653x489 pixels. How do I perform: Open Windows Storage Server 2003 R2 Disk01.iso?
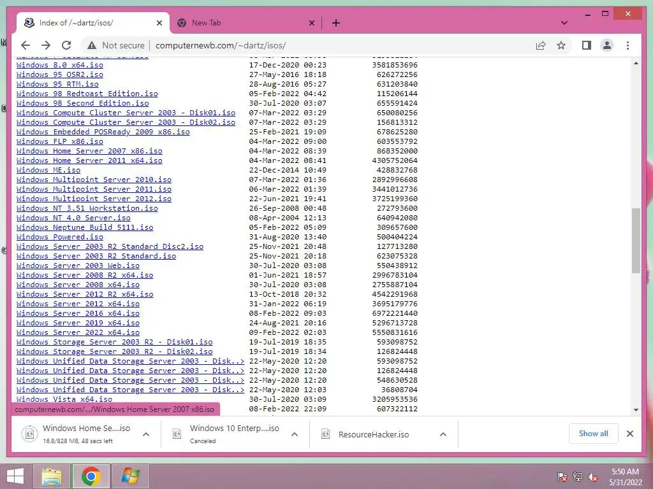point(115,343)
